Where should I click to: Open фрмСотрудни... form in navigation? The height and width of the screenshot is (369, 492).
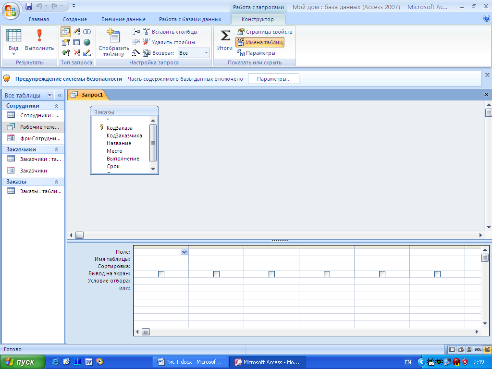33,138
